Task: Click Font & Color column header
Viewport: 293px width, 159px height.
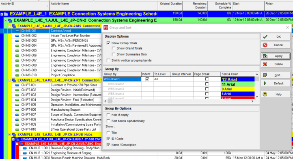Action: 238,74
